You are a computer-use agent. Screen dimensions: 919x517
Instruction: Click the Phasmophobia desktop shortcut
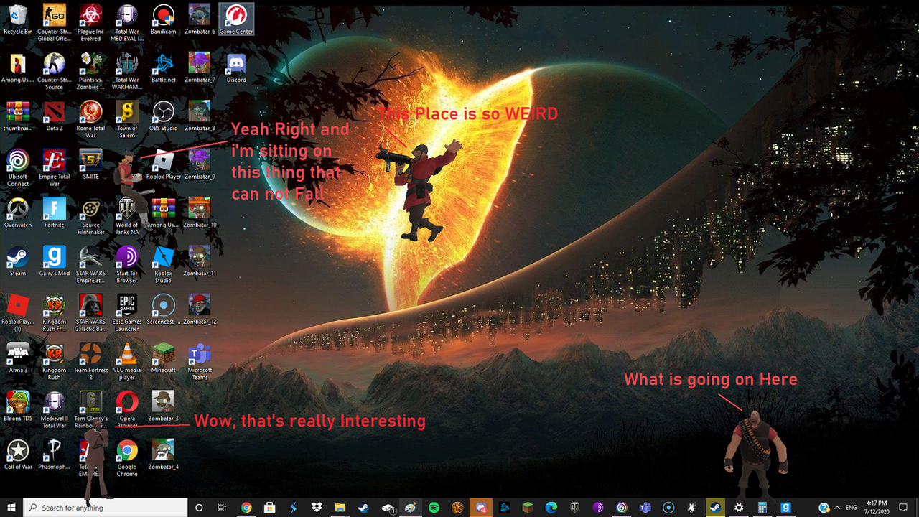tap(55, 454)
